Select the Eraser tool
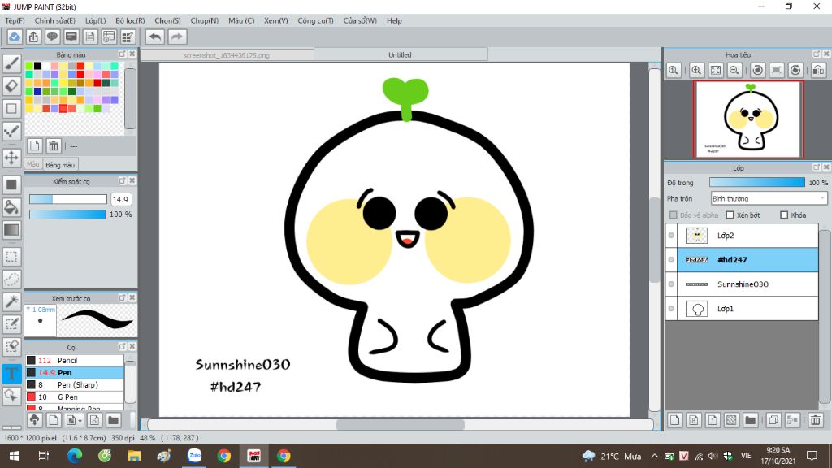832x468 pixels. point(11,86)
